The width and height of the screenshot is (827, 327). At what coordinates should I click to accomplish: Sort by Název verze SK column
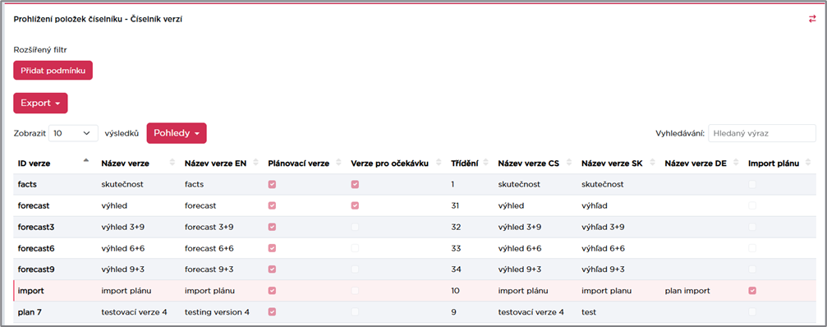pyautogui.click(x=652, y=163)
